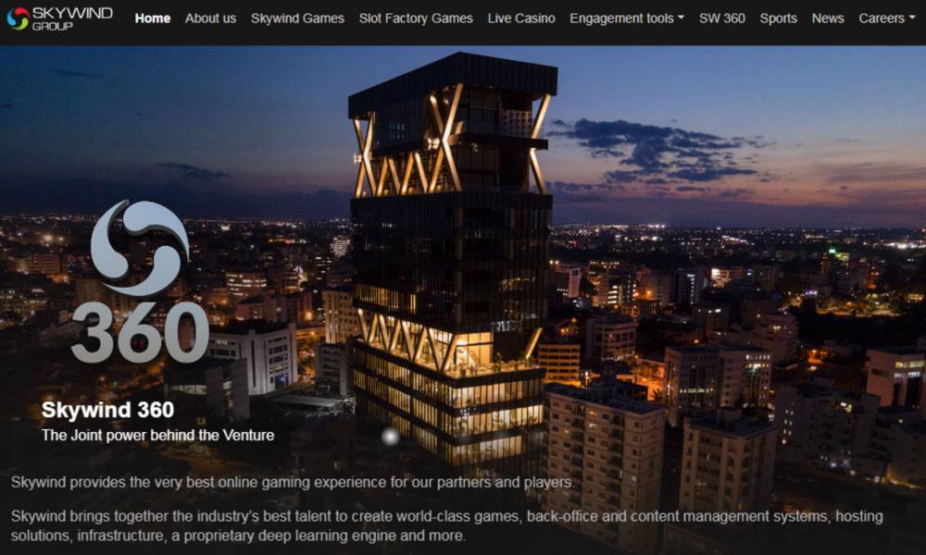Click the Careers caret arrow

coord(912,18)
